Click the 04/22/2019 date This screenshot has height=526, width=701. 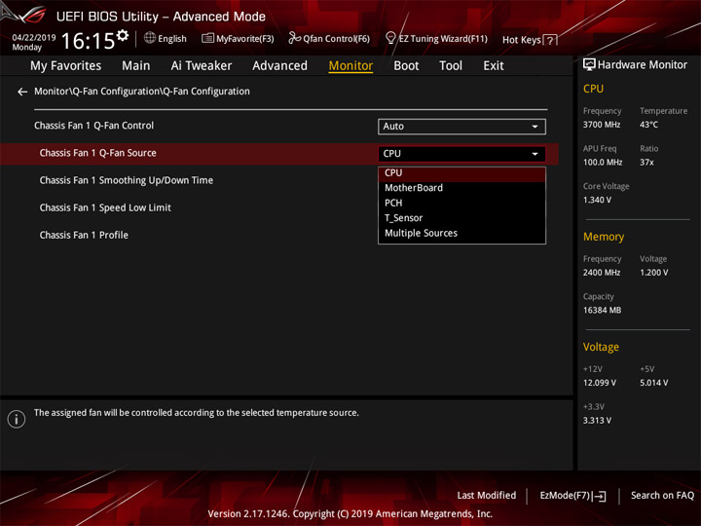(34, 38)
